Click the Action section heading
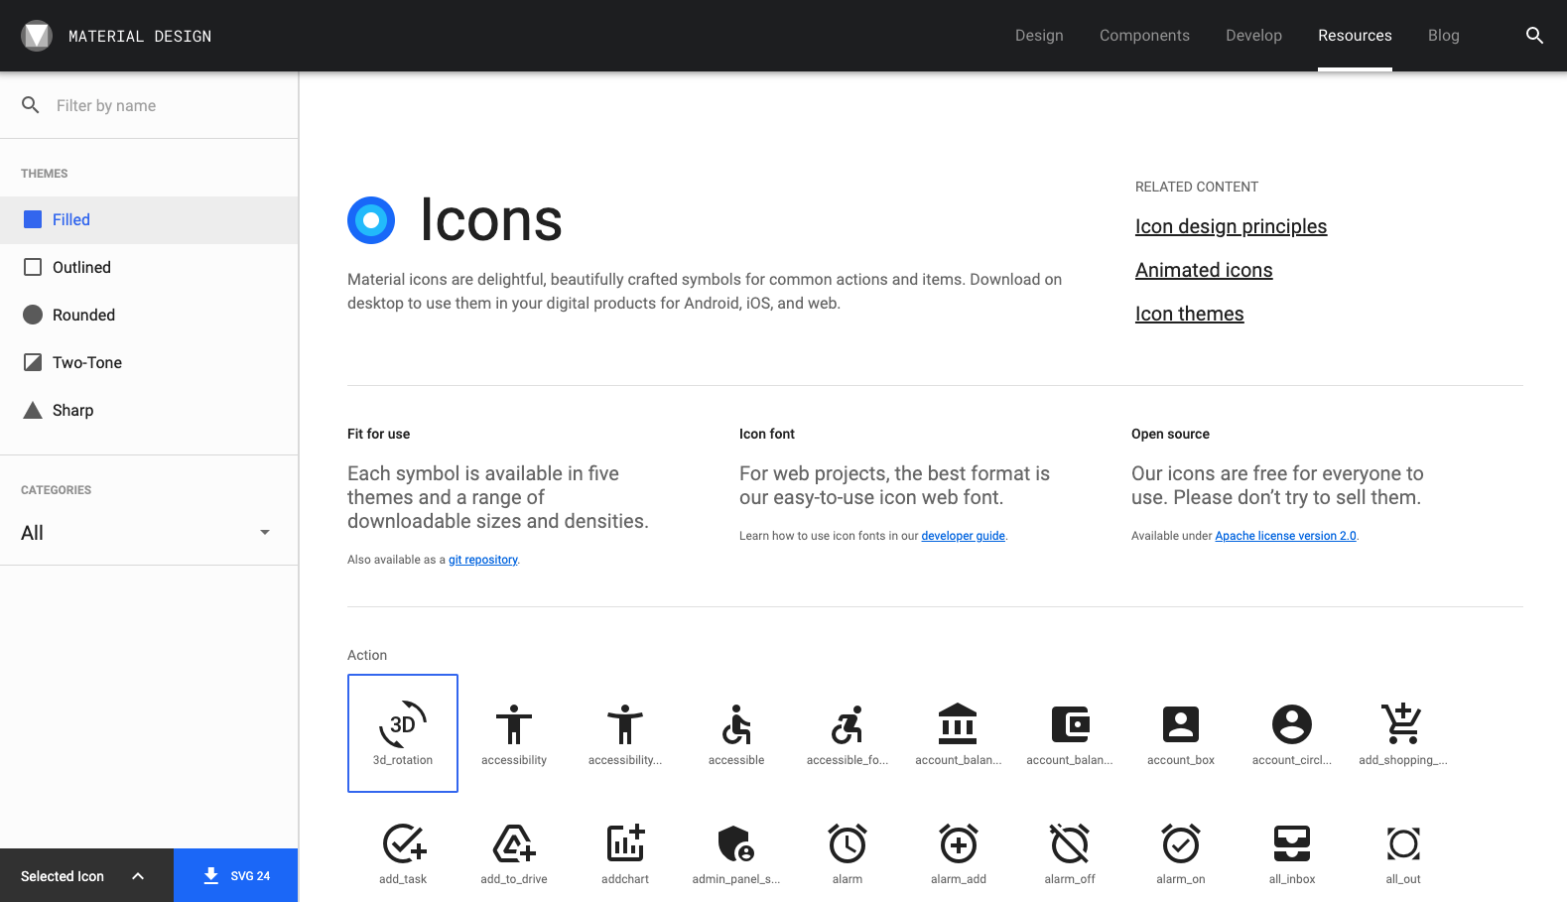This screenshot has height=902, width=1567. point(367,655)
